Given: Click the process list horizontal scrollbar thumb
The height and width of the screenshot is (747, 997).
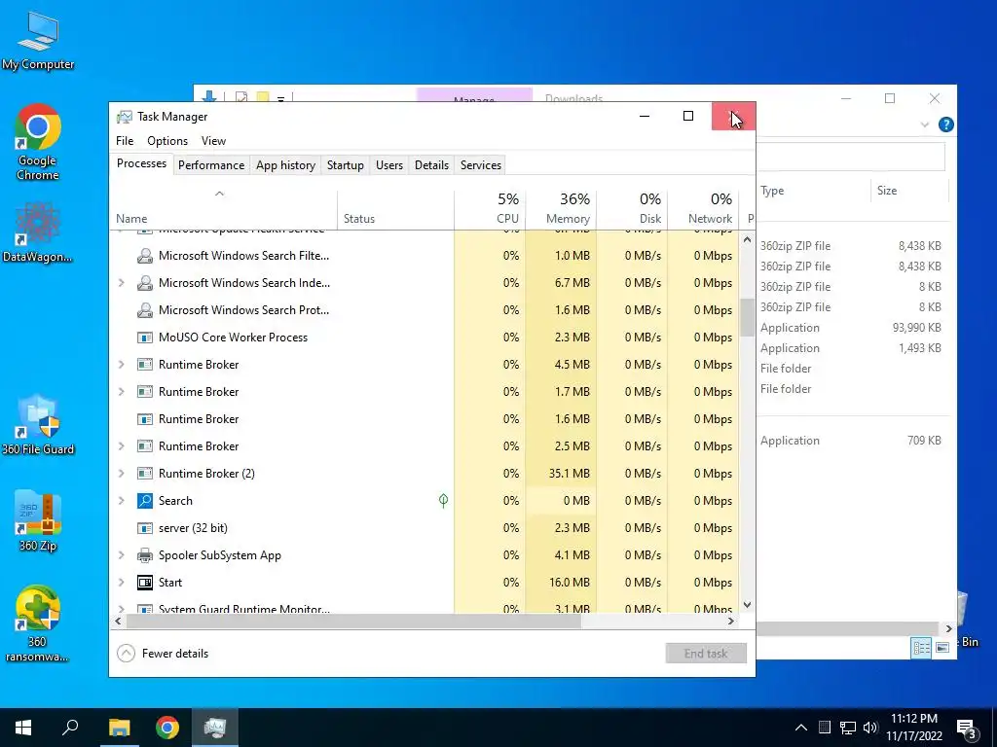Looking at the screenshot, I should [x=352, y=622].
